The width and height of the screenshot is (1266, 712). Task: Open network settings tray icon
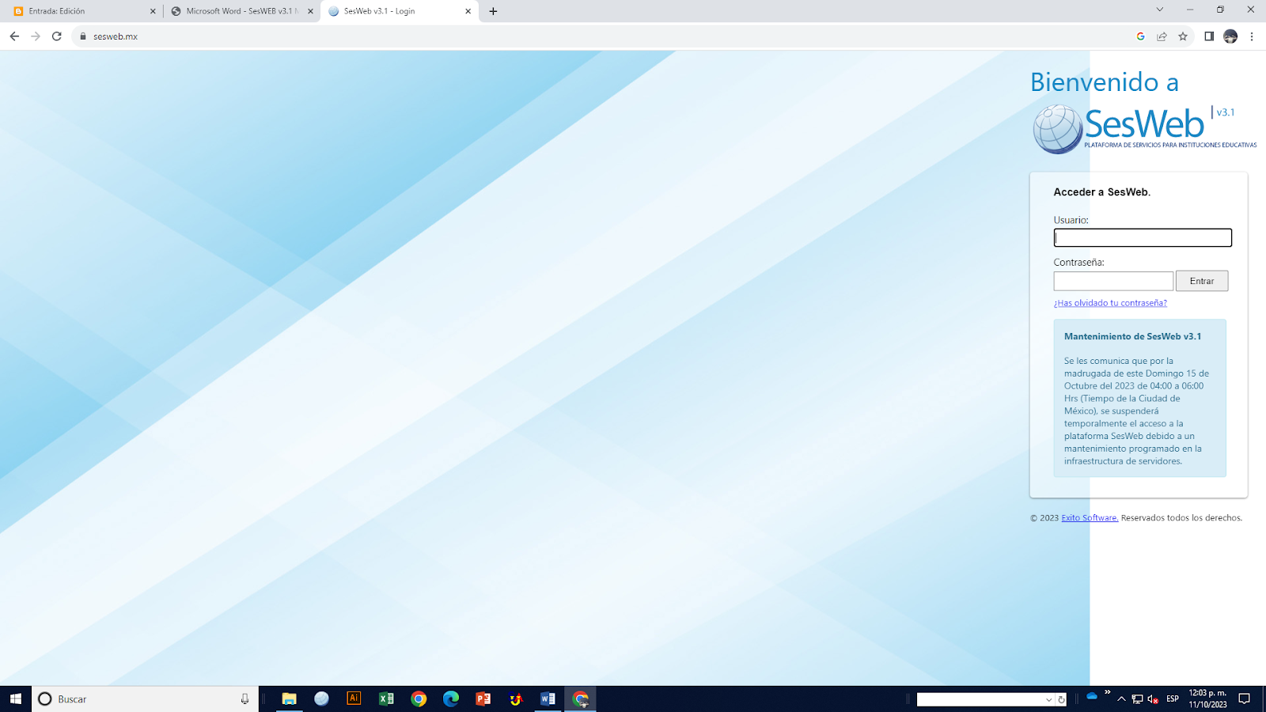pyautogui.click(x=1137, y=699)
